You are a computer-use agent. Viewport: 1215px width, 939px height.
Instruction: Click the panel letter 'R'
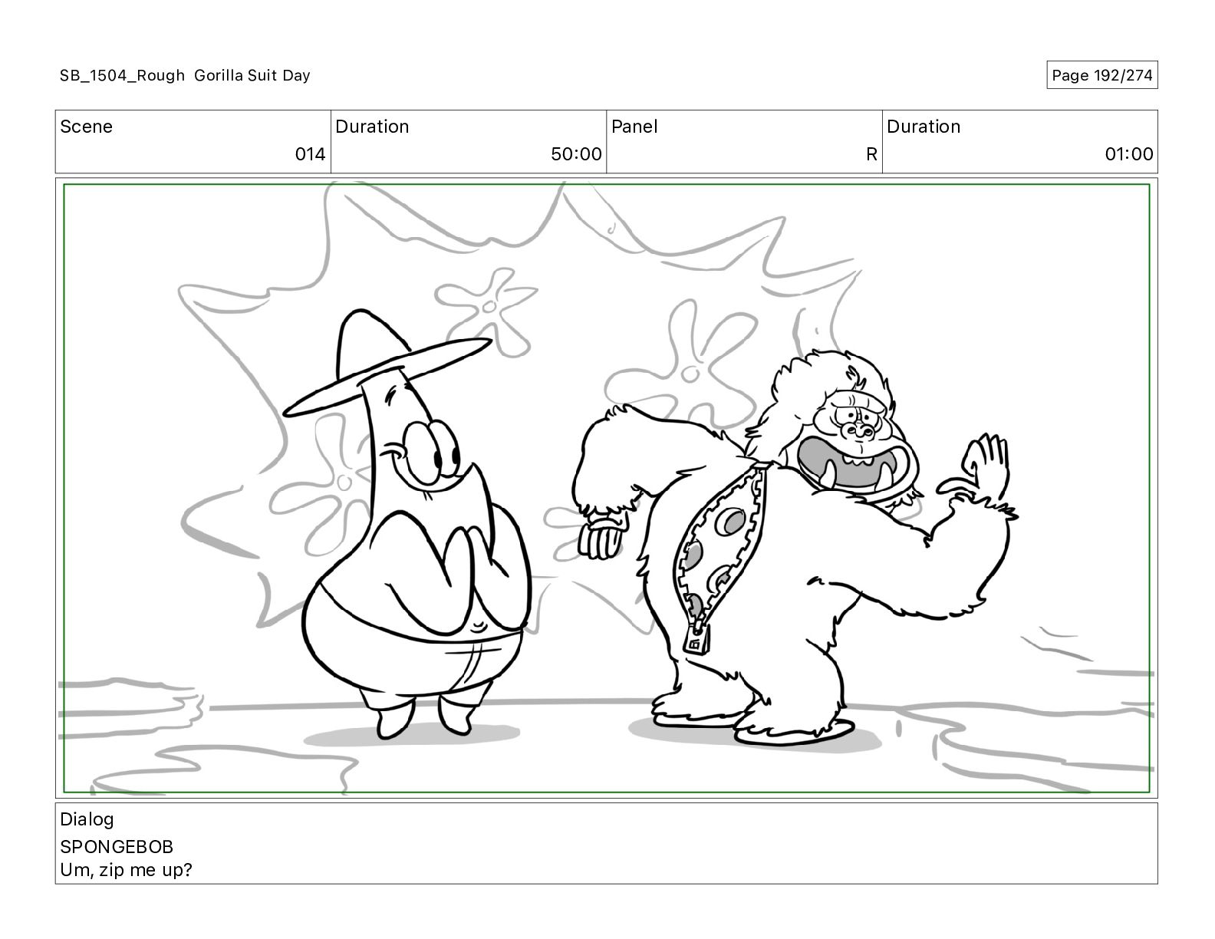tap(871, 154)
